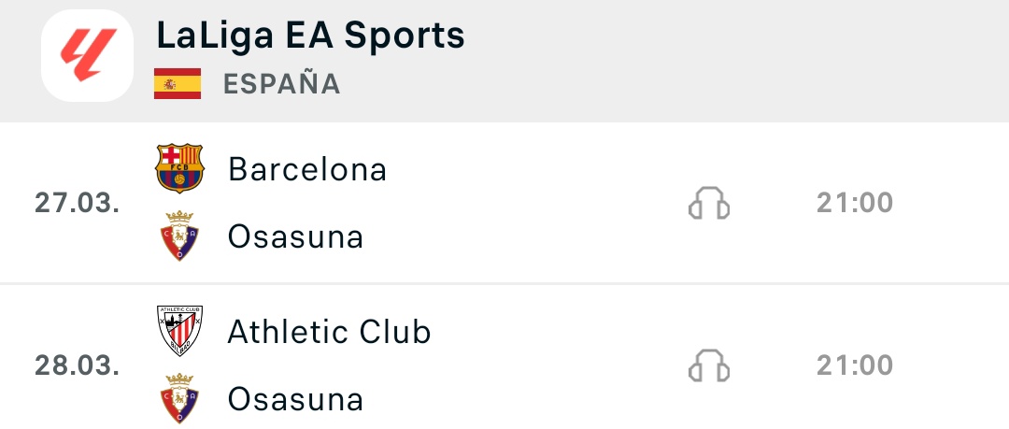Select Osasuna name under Barcelona
This screenshot has width=1009, height=429.
pos(296,236)
